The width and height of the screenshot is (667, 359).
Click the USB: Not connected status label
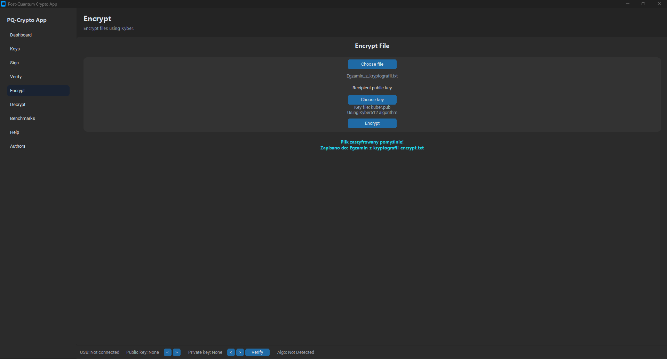pos(99,352)
